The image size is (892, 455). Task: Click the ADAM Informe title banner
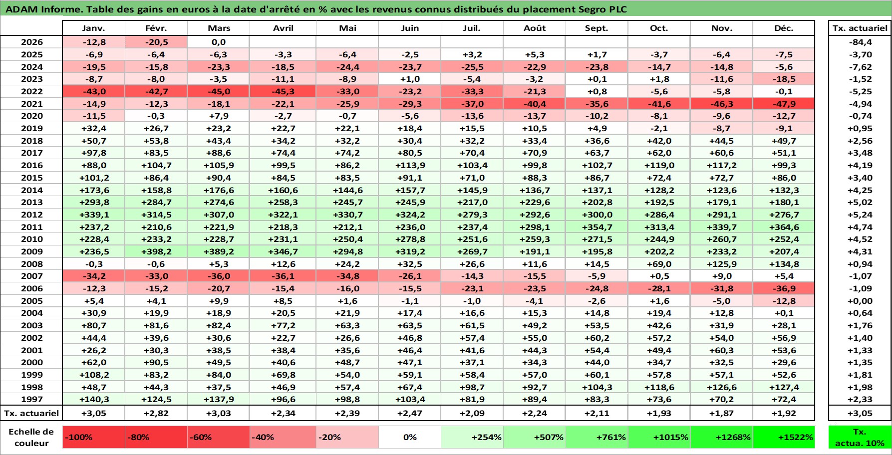click(446, 8)
